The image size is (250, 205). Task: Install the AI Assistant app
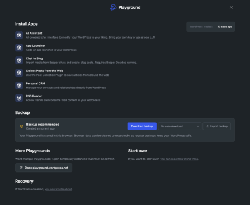pyautogui.click(x=85, y=35)
